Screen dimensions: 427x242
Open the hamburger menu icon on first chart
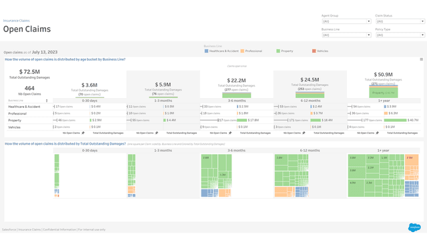point(421,59)
